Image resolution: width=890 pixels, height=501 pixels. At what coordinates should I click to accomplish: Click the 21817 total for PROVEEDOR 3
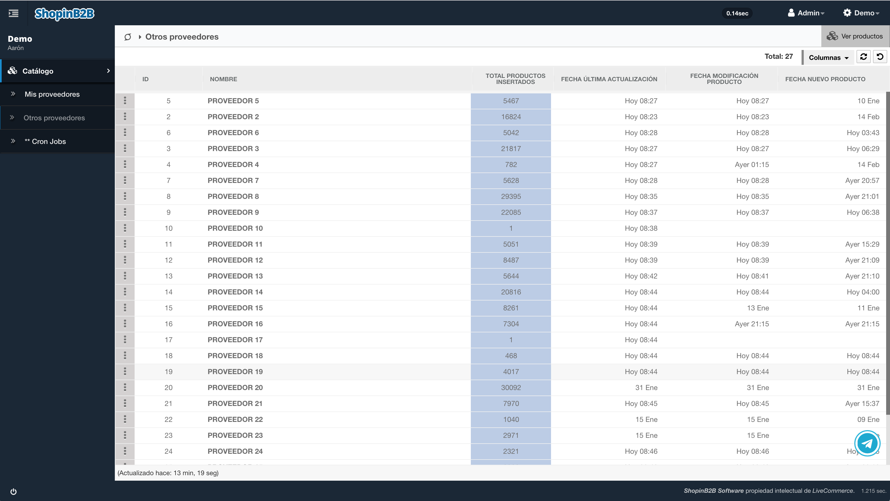pyautogui.click(x=511, y=149)
